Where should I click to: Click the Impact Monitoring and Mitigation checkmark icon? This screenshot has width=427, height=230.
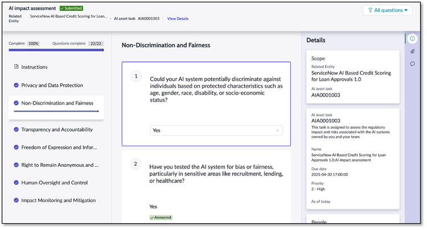16,200
